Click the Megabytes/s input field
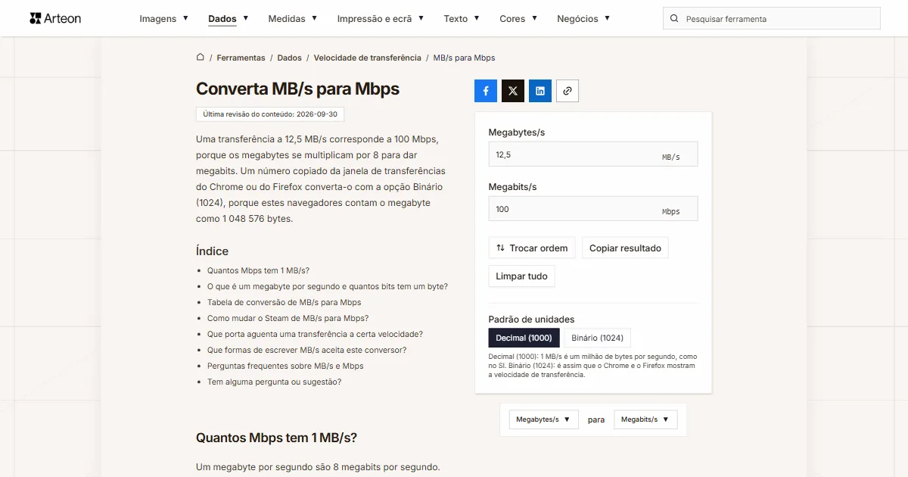Viewport: 908px width, 477px height. (593, 154)
